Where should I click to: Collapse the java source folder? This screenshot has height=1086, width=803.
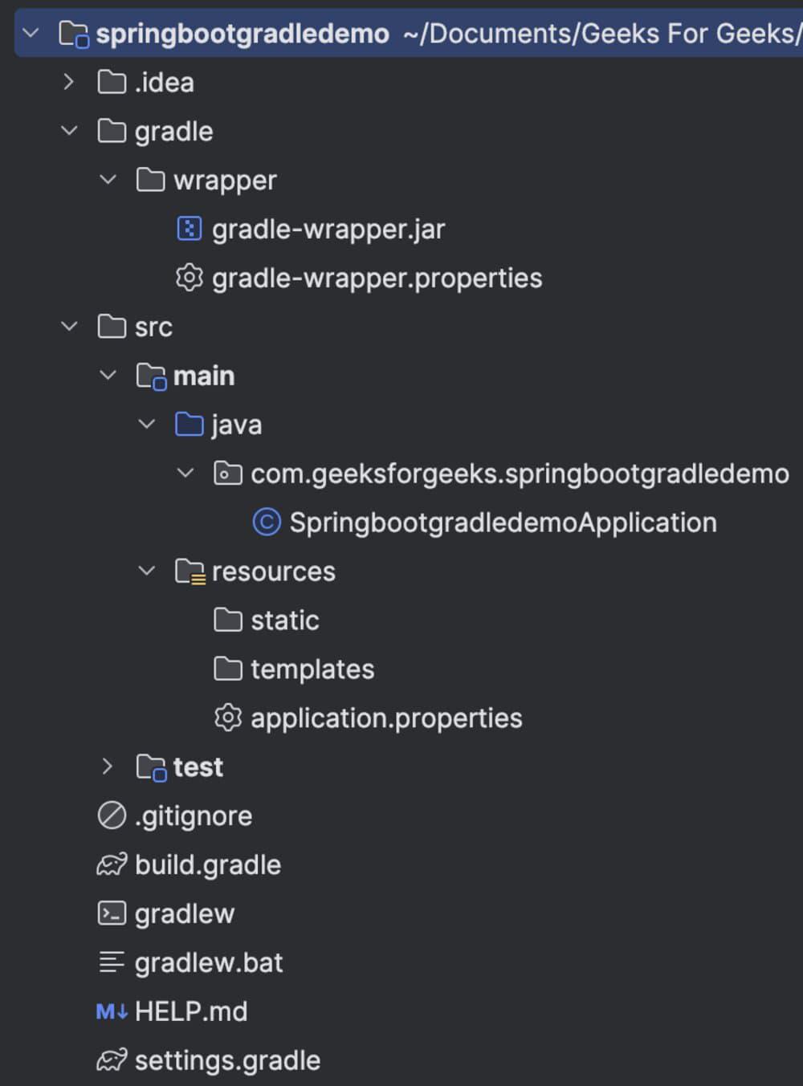pos(146,425)
